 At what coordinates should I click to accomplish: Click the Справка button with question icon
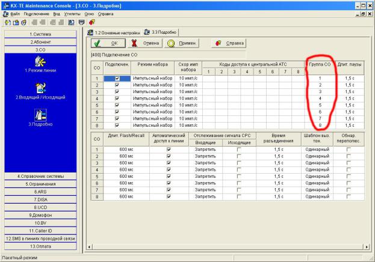pyautogui.click(x=229, y=43)
